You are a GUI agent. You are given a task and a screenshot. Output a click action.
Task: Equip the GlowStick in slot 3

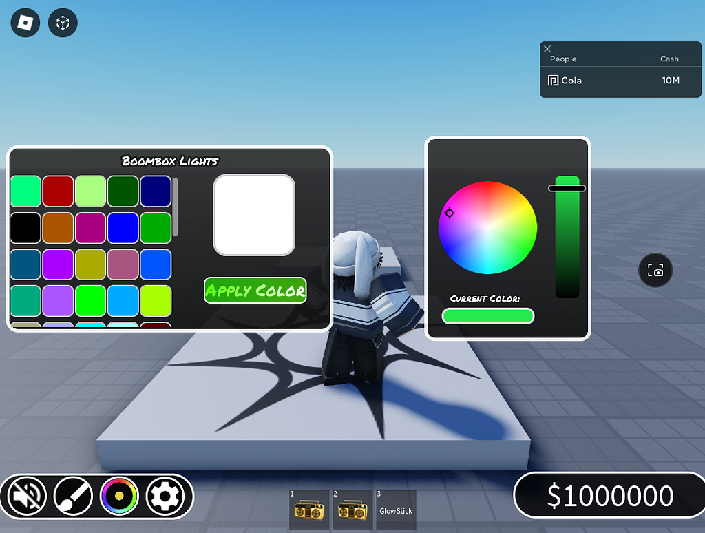click(x=396, y=510)
